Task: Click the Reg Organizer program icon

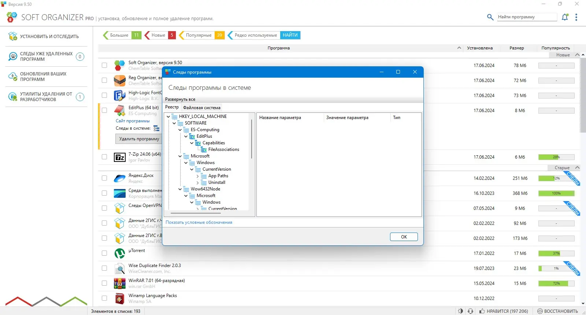Action: click(120, 81)
